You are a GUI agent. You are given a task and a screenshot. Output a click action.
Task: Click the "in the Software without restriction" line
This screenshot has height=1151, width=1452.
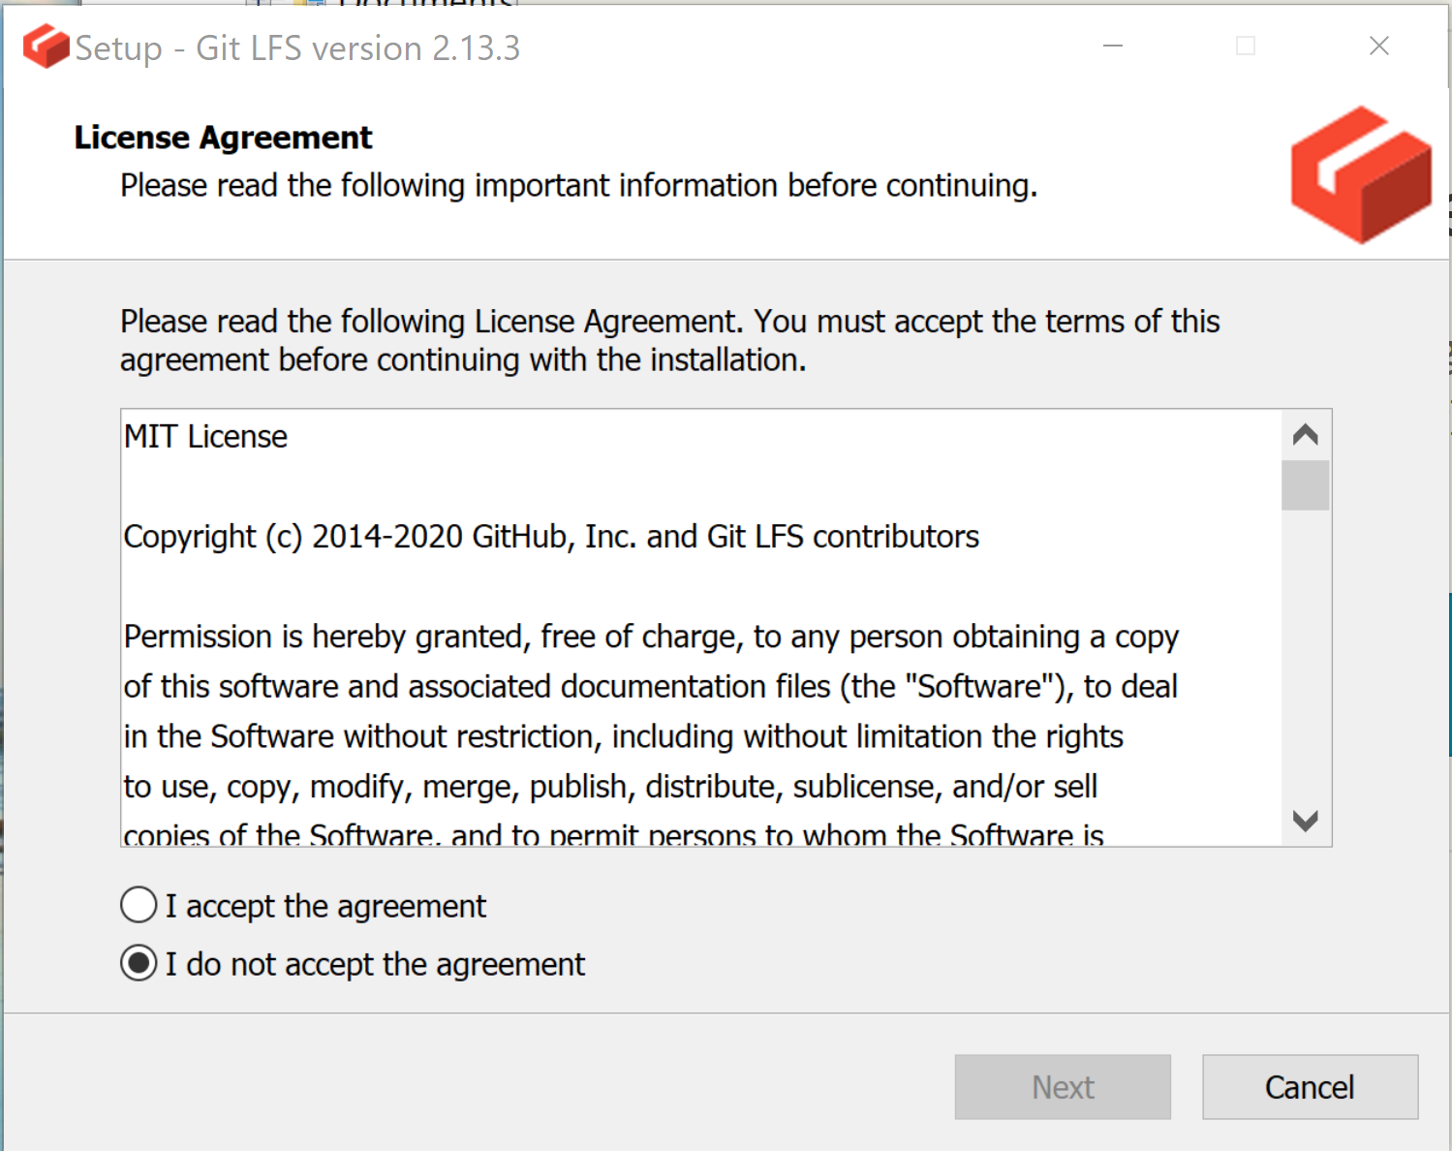623,736
